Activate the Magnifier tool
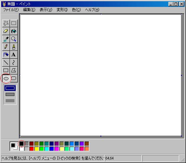Viewport: 186px width, 163px height. 14,39
